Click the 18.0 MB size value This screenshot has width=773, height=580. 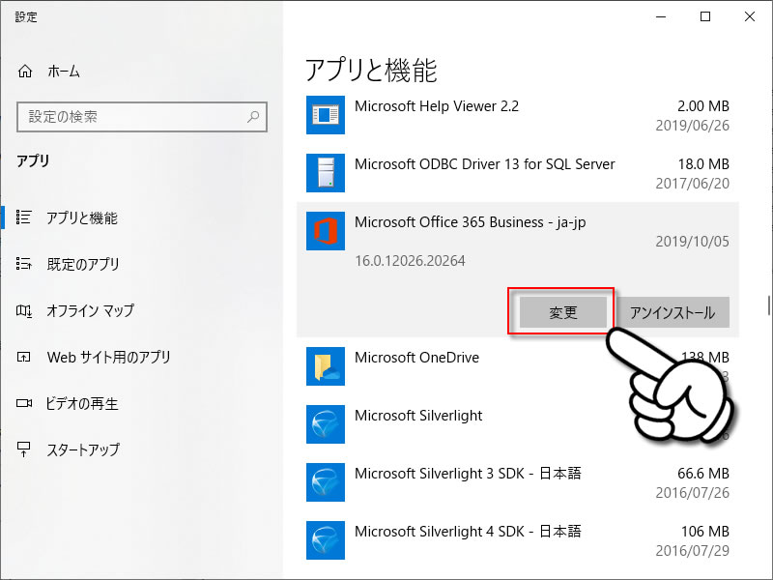point(703,164)
